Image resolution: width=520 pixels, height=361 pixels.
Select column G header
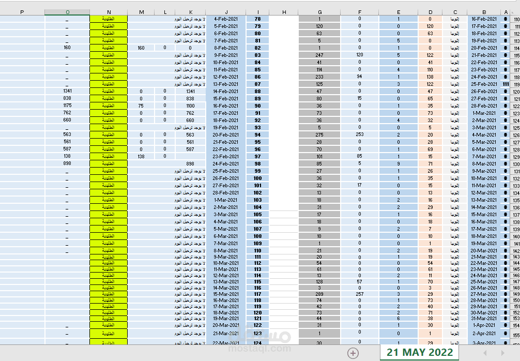319,12
